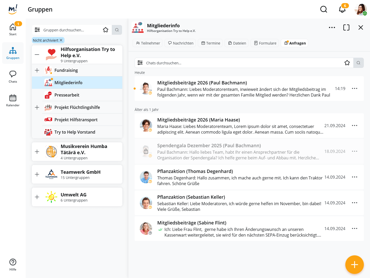The height and width of the screenshot is (278, 370).
Task: Open Mitgliederinfo three-dot options menu
Action: 332,28
